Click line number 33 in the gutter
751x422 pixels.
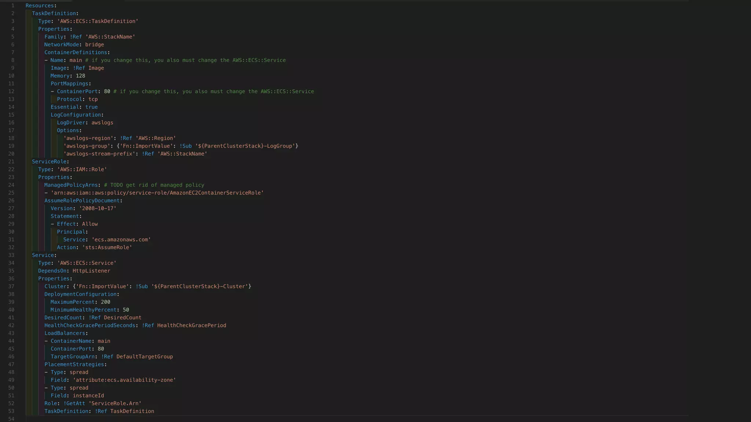click(11, 255)
